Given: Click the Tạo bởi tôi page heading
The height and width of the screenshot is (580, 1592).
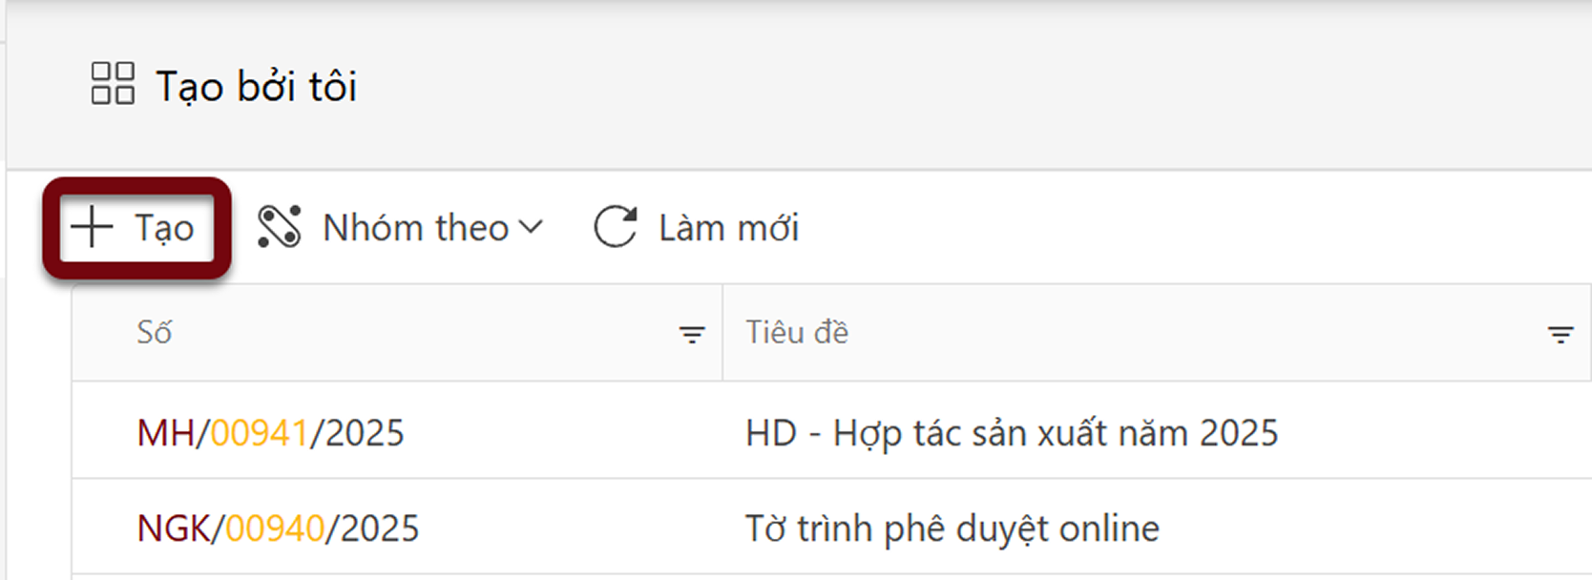Looking at the screenshot, I should pyautogui.click(x=256, y=85).
